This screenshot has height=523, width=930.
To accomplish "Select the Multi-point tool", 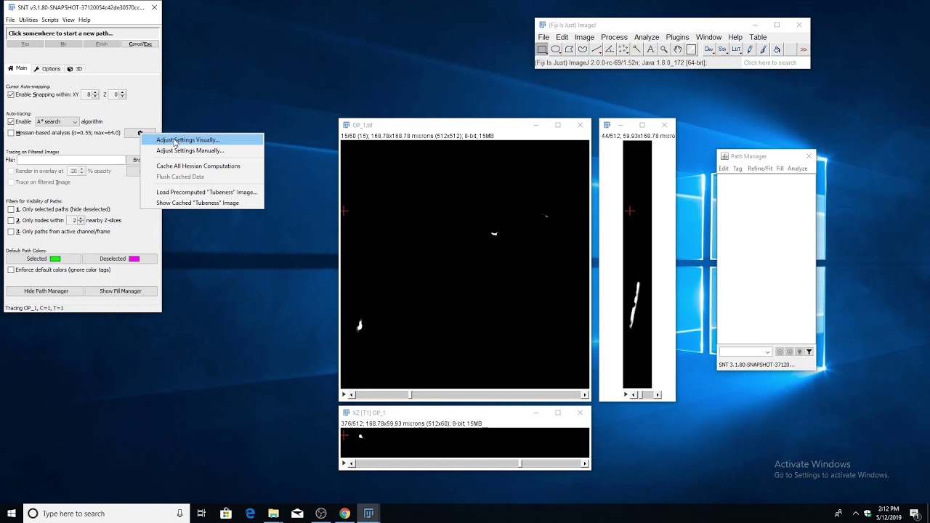I will point(623,49).
